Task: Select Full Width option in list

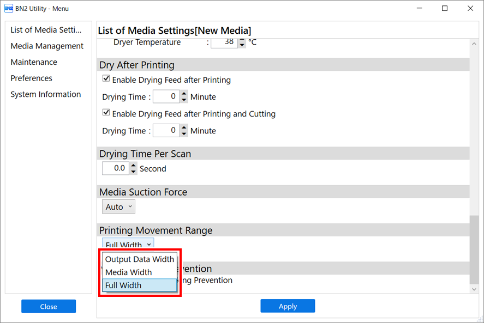Action: 140,285
